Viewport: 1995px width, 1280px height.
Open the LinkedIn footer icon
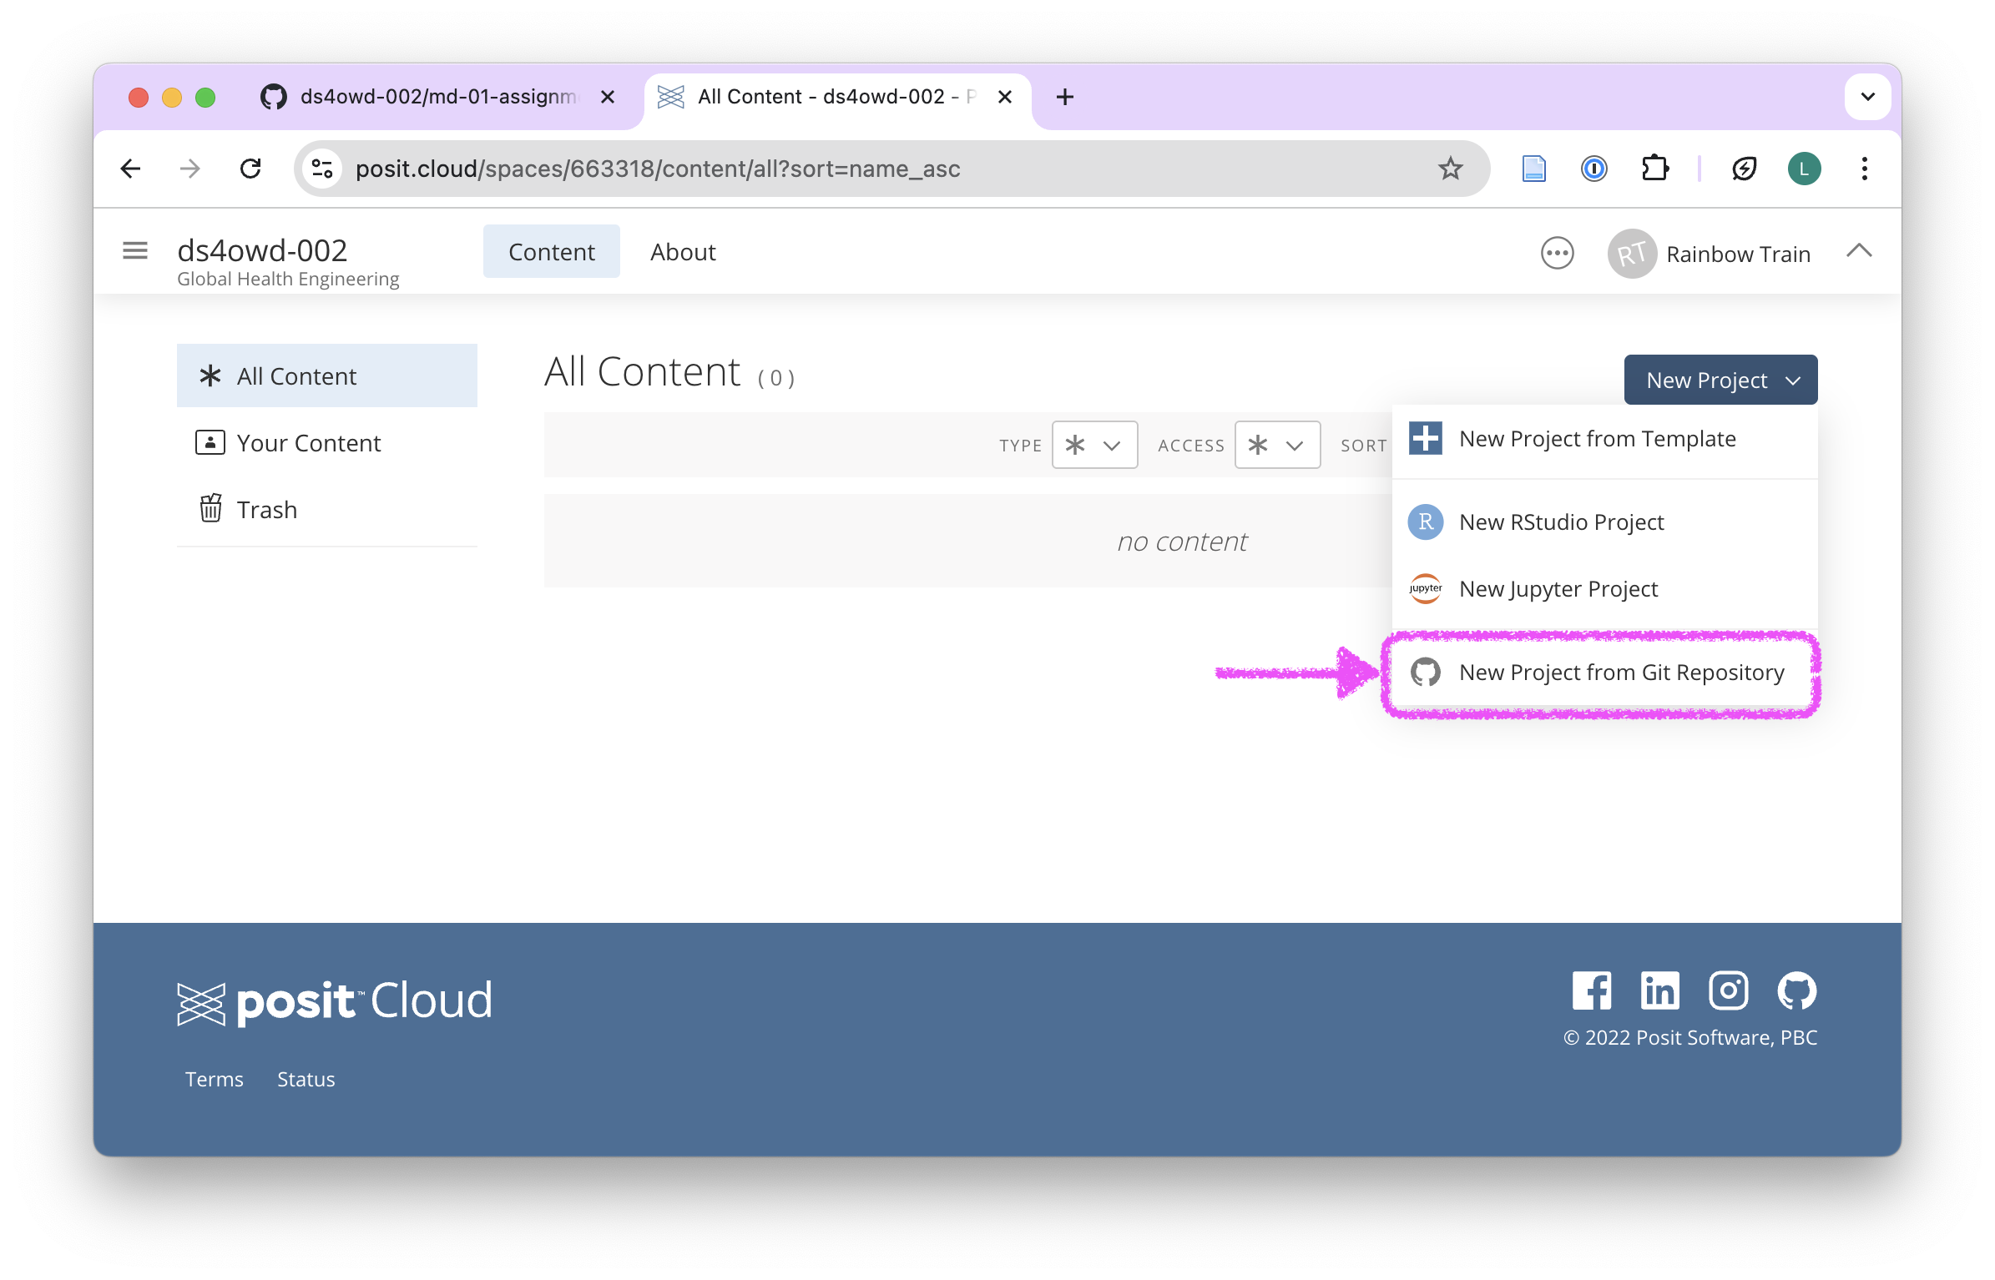(x=1659, y=990)
